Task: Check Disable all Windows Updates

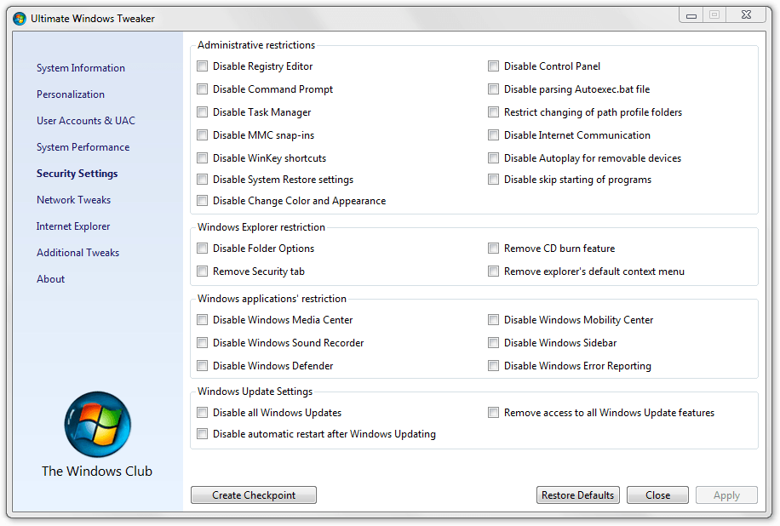Action: (202, 412)
